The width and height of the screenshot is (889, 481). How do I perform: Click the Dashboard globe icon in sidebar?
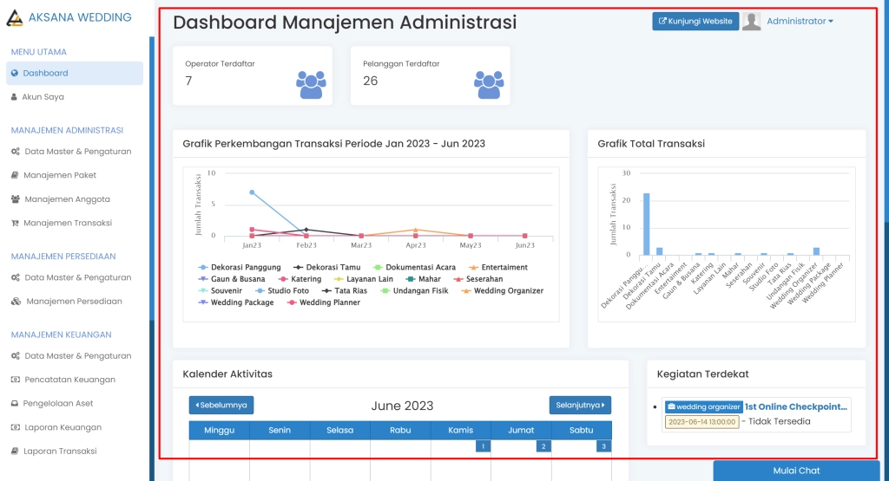pyautogui.click(x=15, y=74)
